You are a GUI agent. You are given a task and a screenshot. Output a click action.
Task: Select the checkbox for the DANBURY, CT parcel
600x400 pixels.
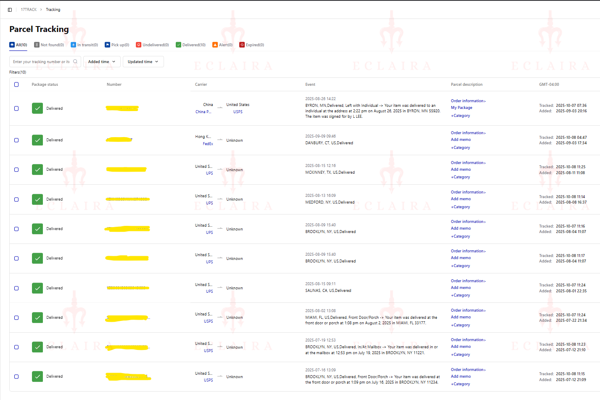pyautogui.click(x=16, y=140)
